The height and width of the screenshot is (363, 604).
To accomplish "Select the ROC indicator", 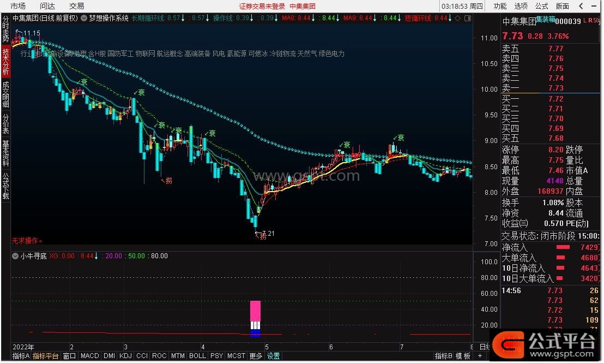I will point(159,356).
